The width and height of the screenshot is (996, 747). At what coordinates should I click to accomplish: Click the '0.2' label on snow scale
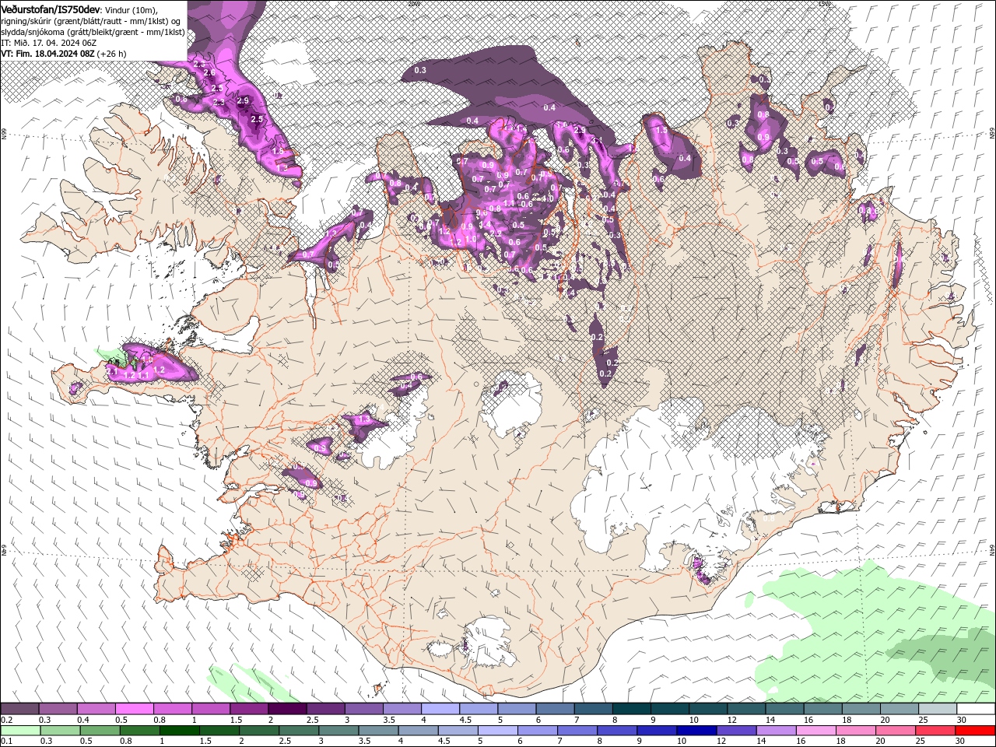point(7,720)
